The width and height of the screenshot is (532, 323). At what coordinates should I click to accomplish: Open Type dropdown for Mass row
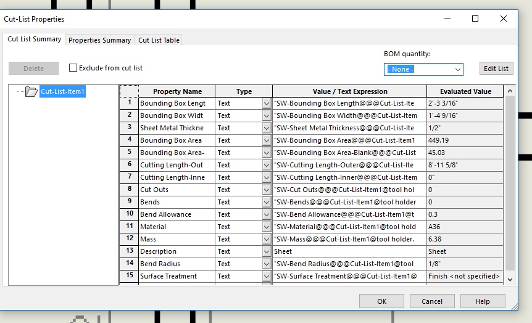point(267,239)
